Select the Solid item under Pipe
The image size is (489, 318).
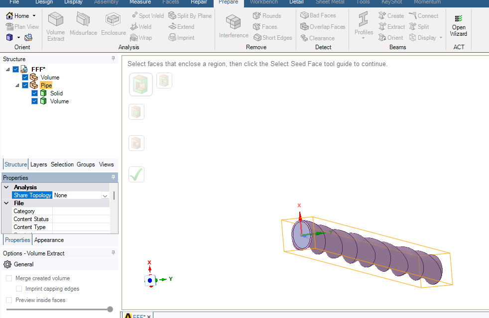(x=56, y=93)
